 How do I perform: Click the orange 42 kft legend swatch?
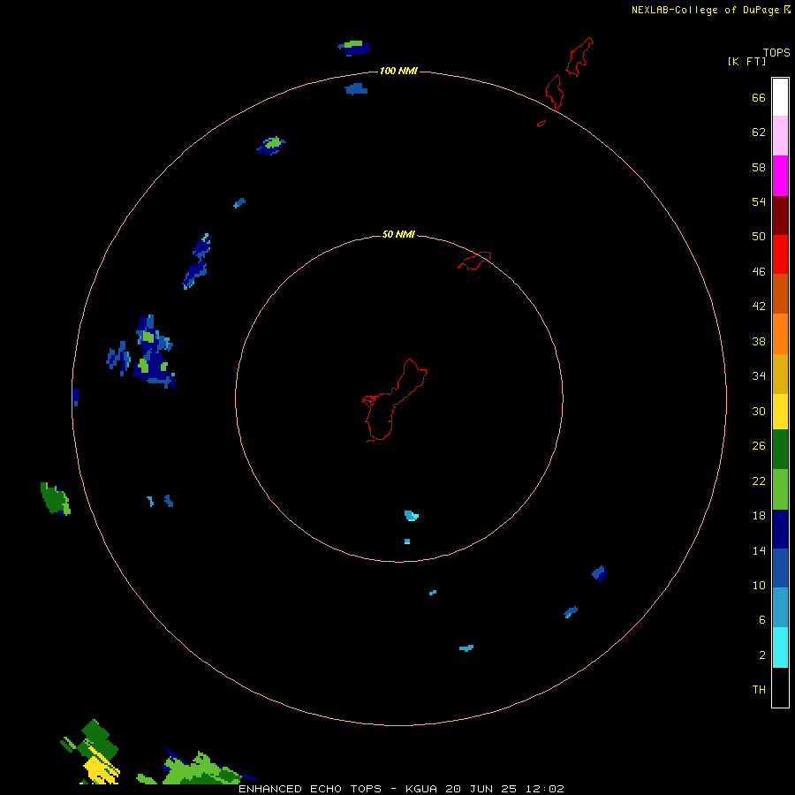point(780,334)
